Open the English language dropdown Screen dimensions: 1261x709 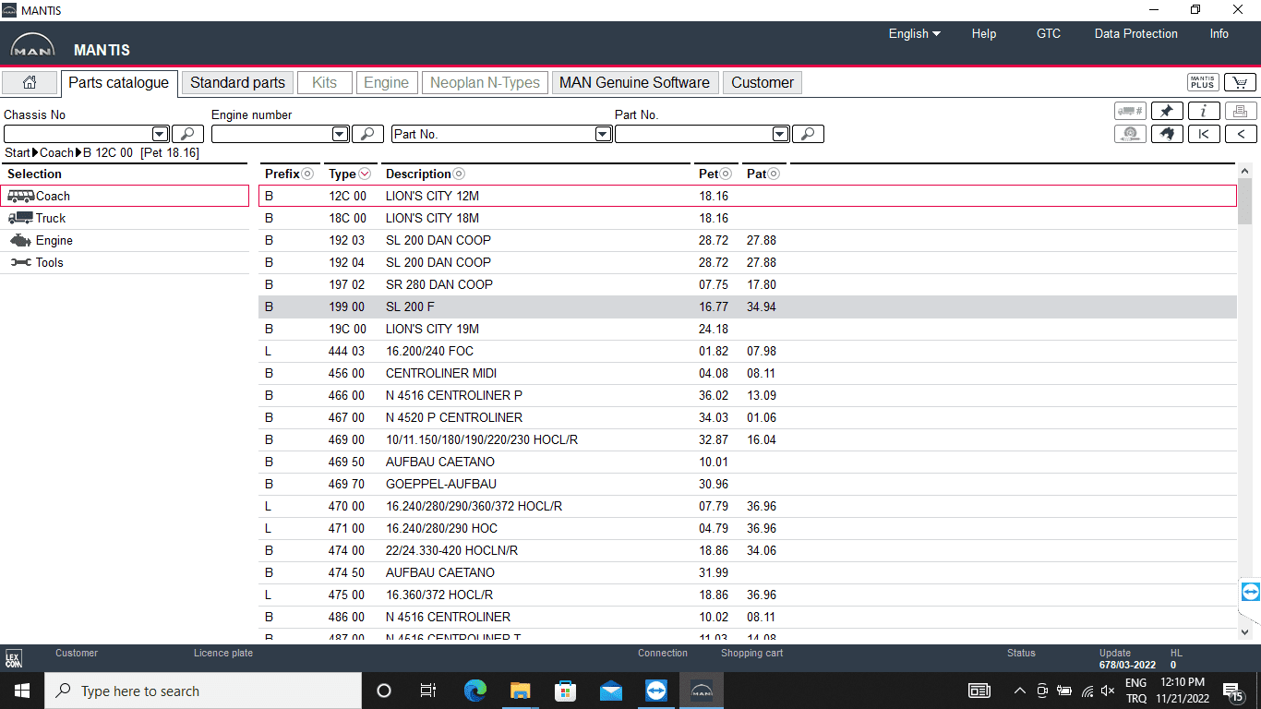[914, 34]
